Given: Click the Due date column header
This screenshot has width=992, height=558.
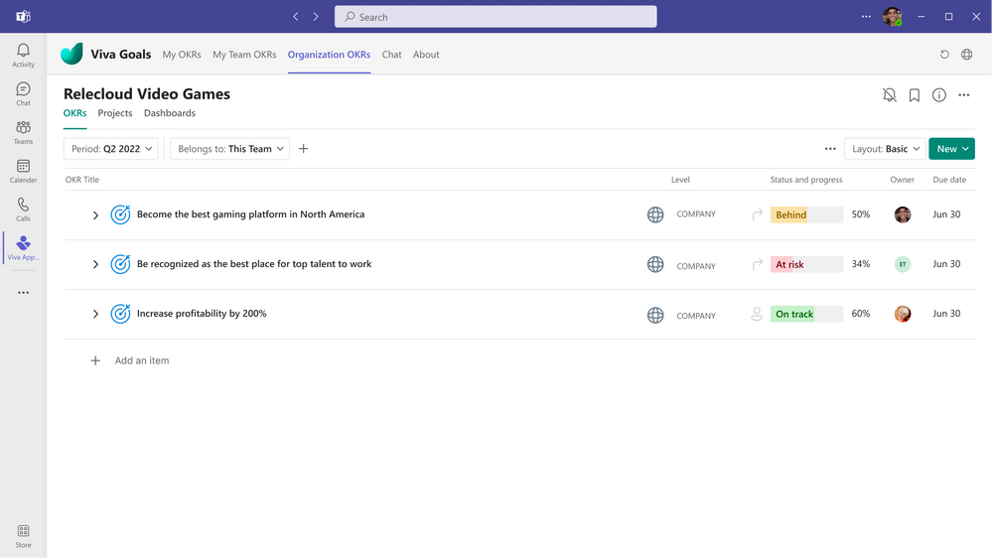Looking at the screenshot, I should point(949,180).
